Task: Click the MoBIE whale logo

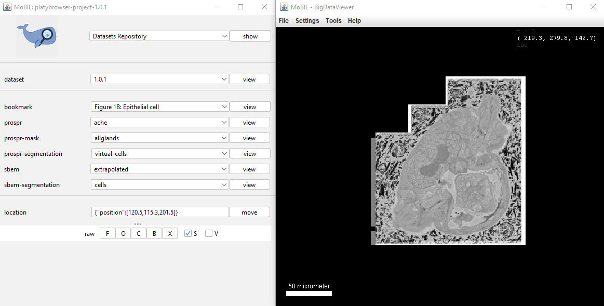Action: click(37, 36)
